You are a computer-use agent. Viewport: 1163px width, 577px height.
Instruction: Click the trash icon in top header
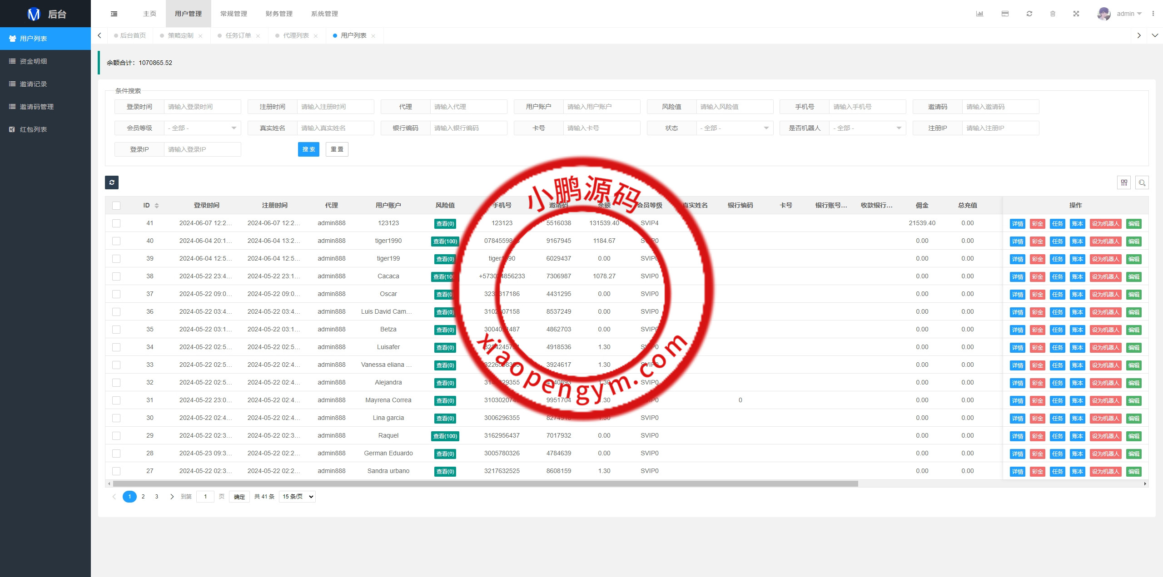coord(1053,14)
